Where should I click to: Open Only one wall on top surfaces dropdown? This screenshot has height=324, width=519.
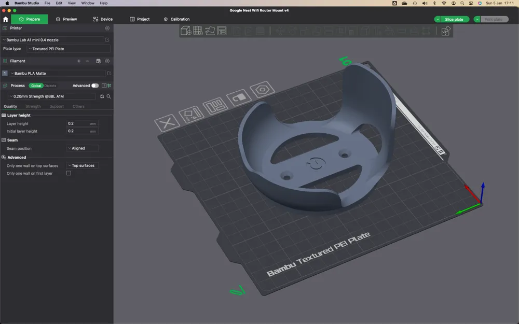pyautogui.click(x=82, y=165)
